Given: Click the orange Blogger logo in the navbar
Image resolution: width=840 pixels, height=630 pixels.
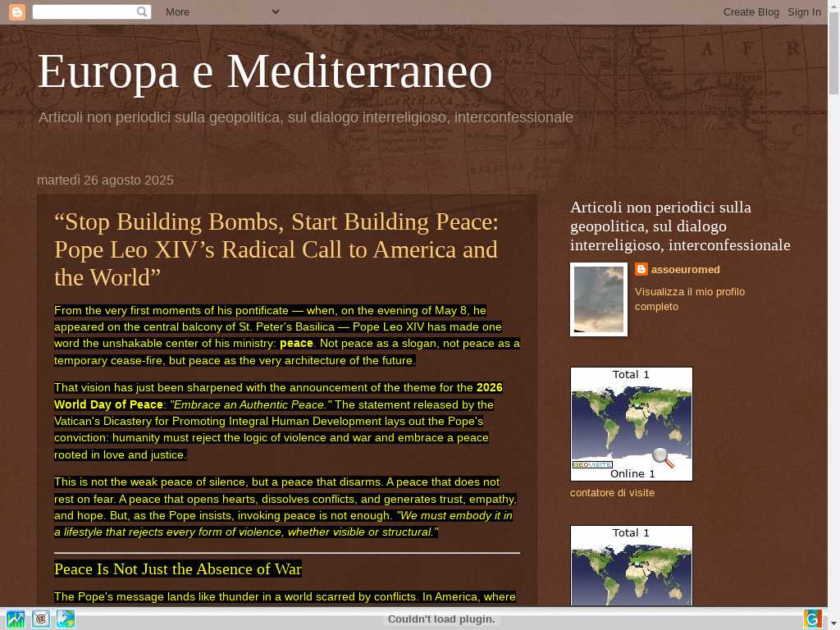Looking at the screenshot, I should (x=17, y=11).
